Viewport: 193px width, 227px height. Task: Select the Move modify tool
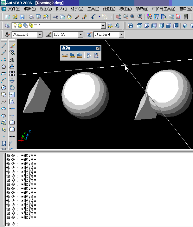[12, 81]
